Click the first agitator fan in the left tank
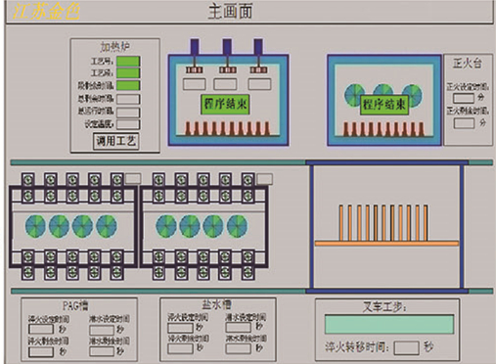This screenshot has height=364, width=496. (x=35, y=226)
